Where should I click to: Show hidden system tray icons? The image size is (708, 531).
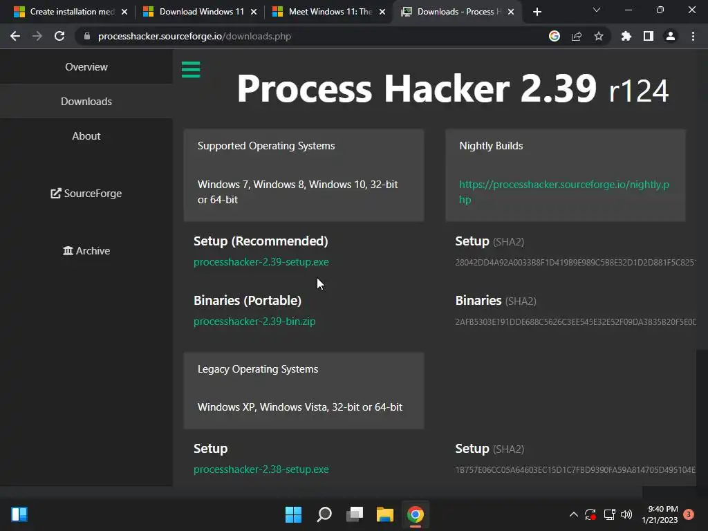[x=573, y=514]
